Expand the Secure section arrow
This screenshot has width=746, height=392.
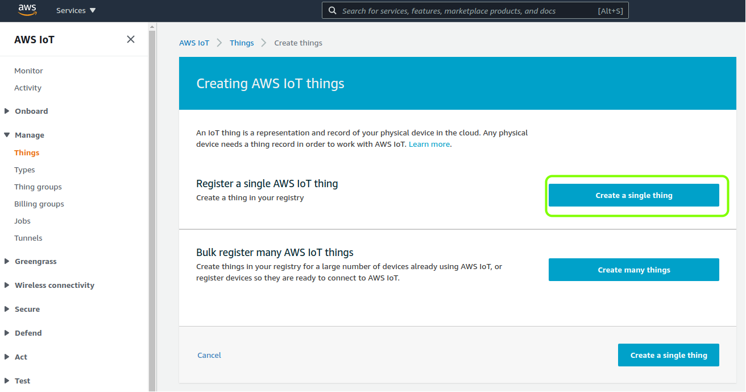[x=7, y=309]
